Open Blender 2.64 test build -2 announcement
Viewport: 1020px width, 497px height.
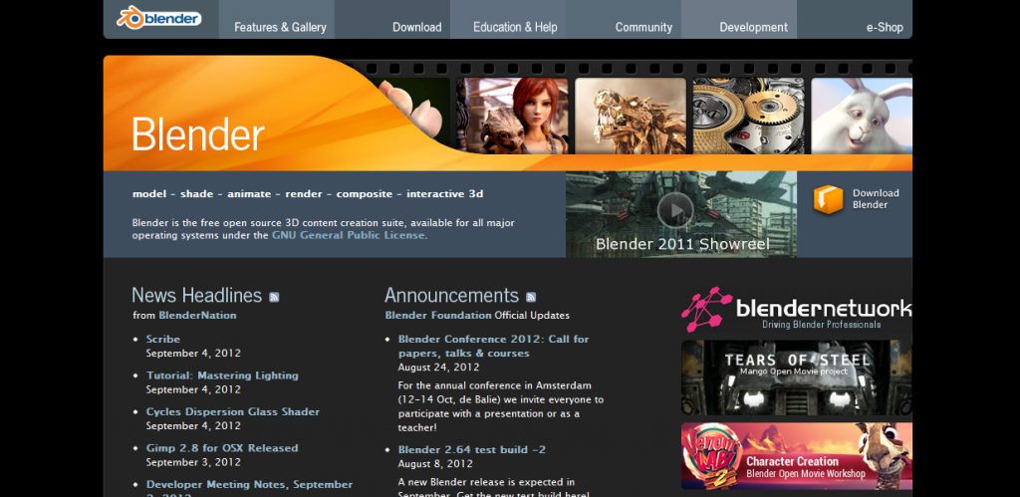(x=472, y=449)
